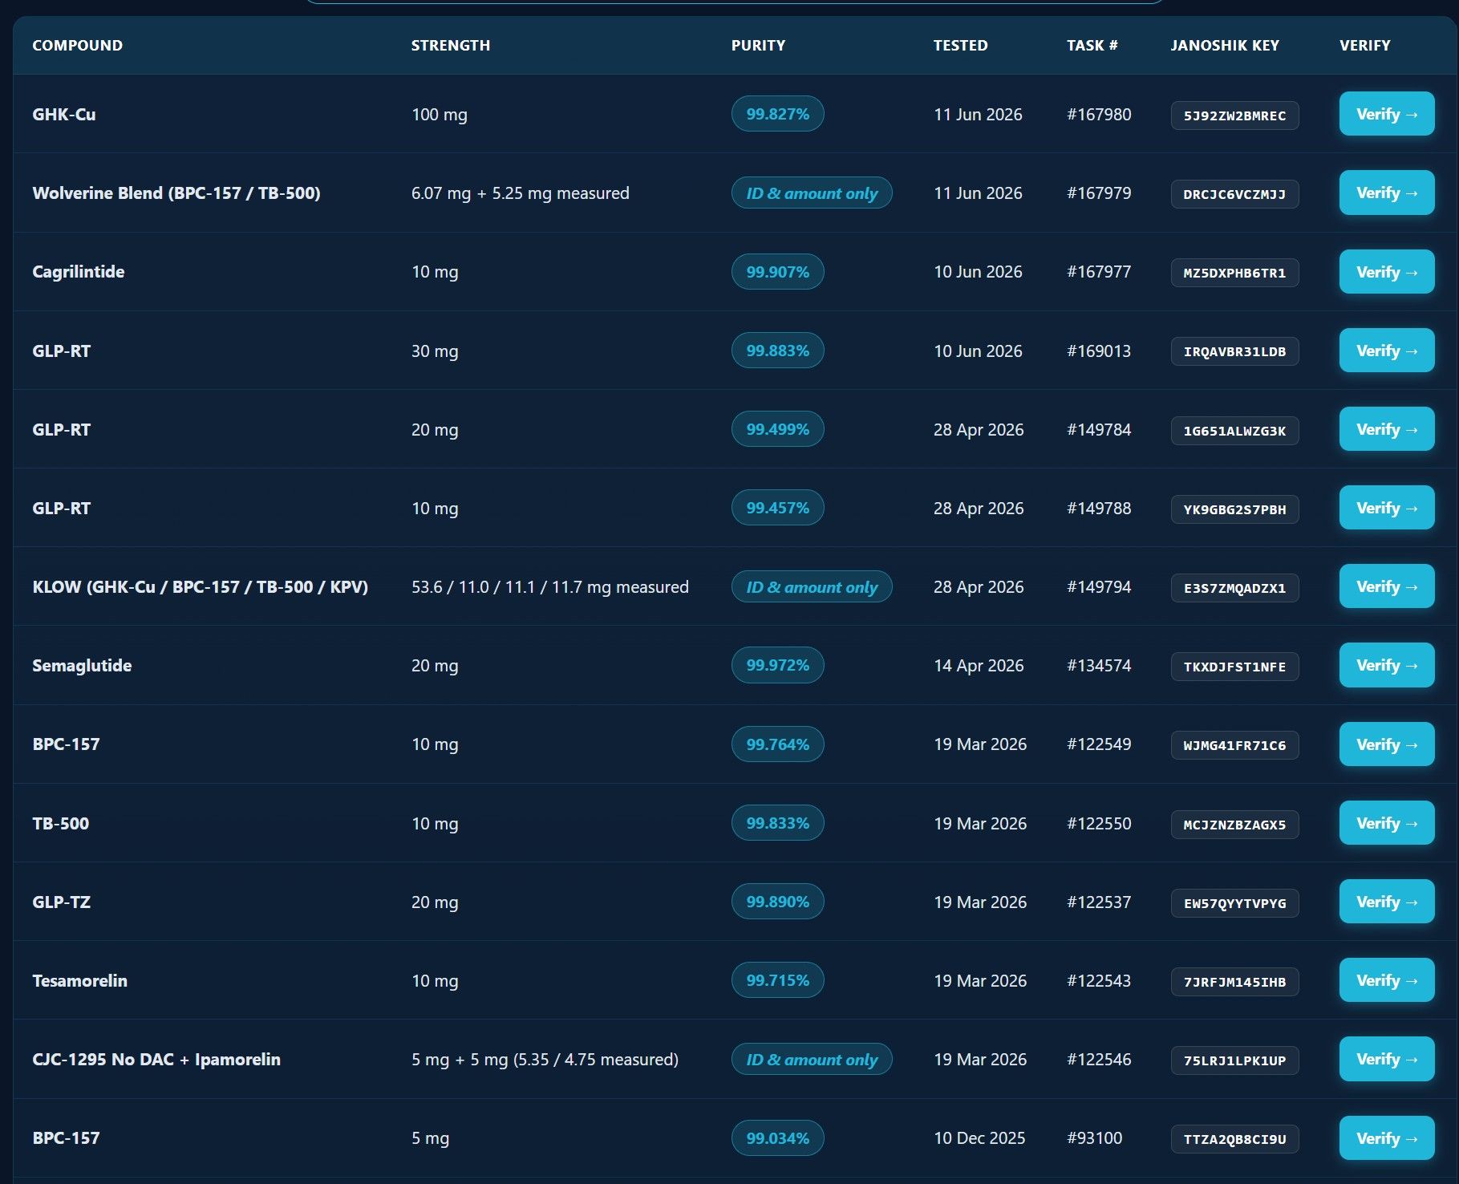Viewport: 1459px width, 1184px height.
Task: Verify BPC-157 5 mg task #93100
Action: [1386, 1138]
